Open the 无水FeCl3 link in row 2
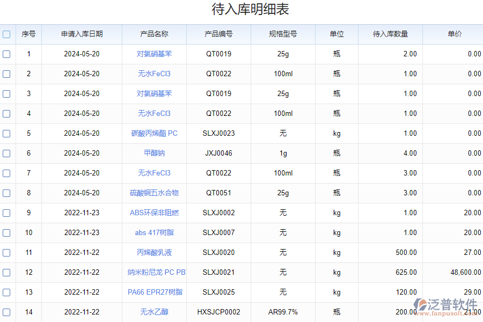This screenshot has width=483, height=322. pos(153,74)
